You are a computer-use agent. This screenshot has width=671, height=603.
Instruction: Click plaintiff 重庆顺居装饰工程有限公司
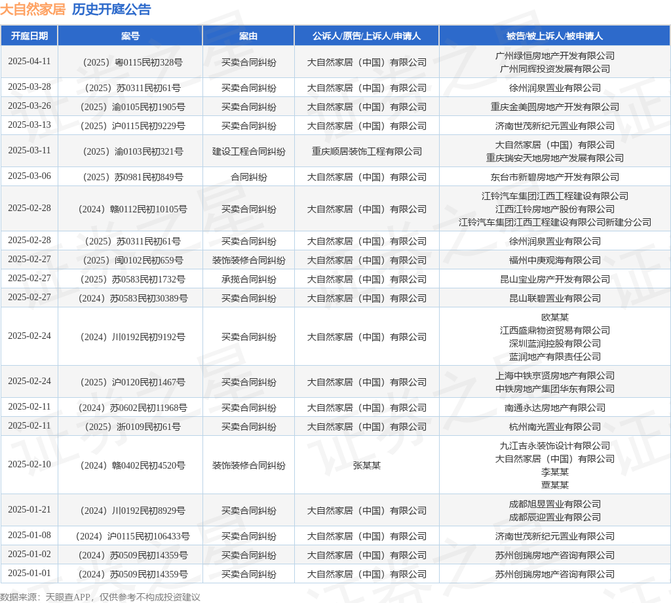(367, 151)
